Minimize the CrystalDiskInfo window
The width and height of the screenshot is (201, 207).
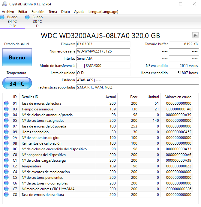point(166,4)
